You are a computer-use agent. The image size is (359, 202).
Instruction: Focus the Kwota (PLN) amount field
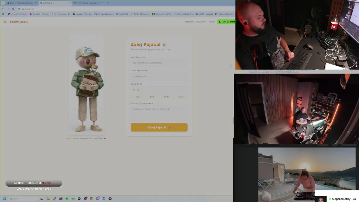coord(159,89)
